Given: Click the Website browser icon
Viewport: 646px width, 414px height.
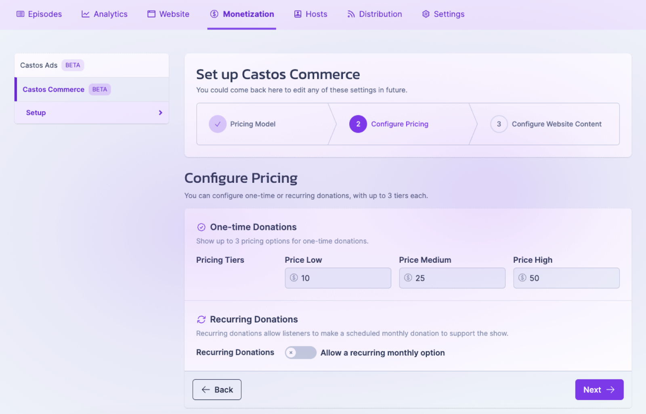Looking at the screenshot, I should tap(151, 14).
